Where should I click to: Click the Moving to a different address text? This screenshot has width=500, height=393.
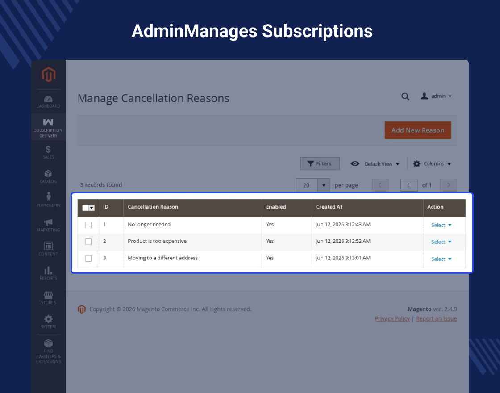pyautogui.click(x=162, y=258)
